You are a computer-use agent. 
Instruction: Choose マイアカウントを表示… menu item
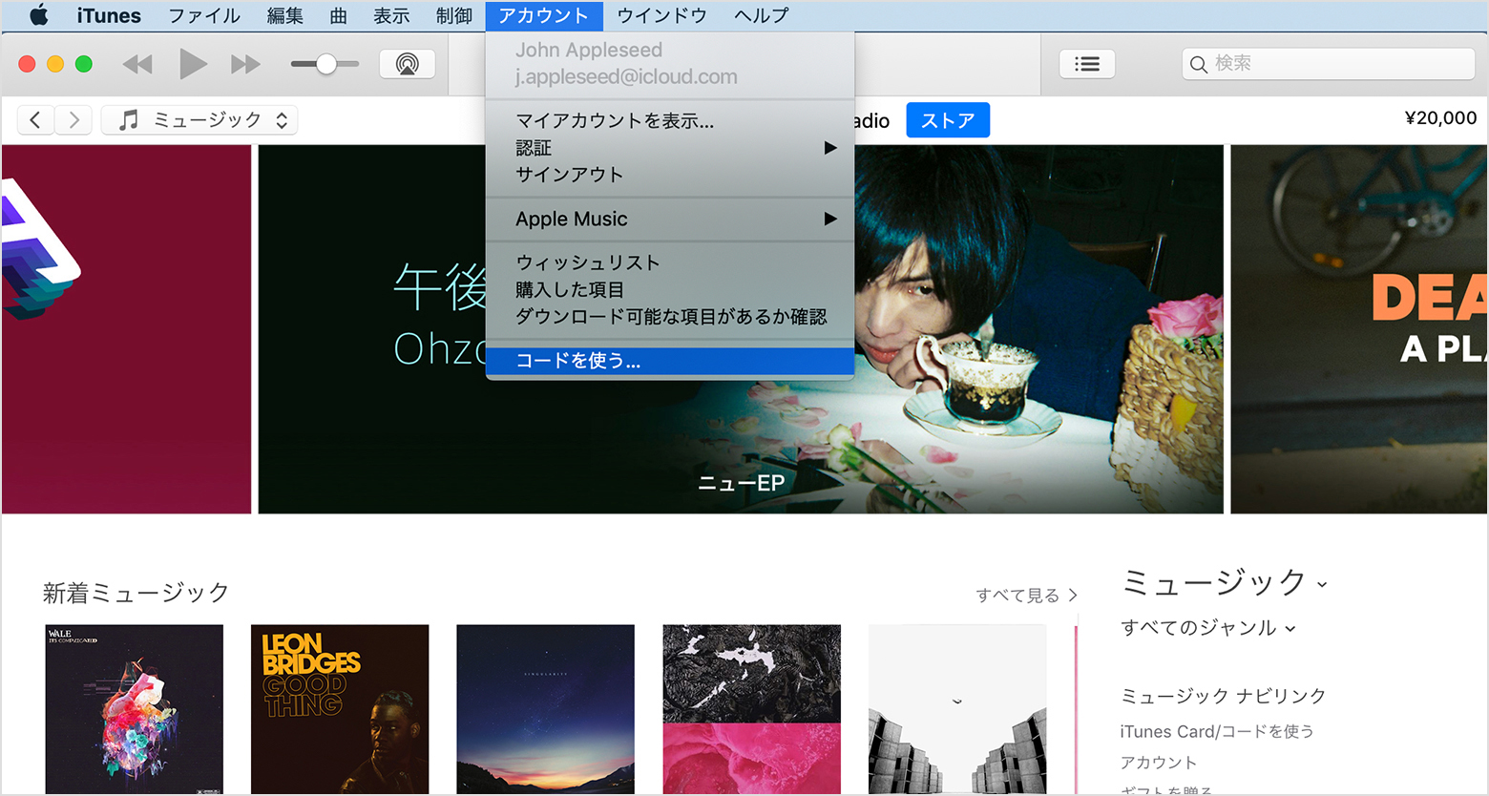click(670, 120)
